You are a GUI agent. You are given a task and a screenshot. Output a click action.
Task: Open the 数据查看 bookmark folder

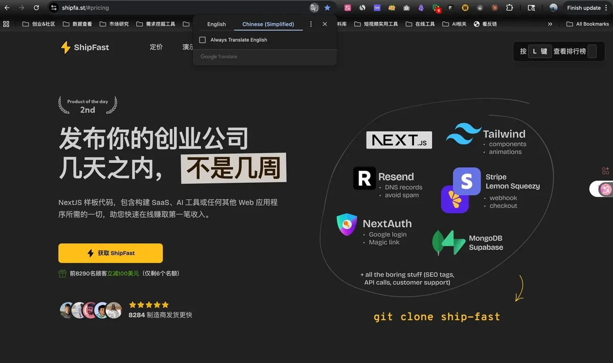point(77,24)
